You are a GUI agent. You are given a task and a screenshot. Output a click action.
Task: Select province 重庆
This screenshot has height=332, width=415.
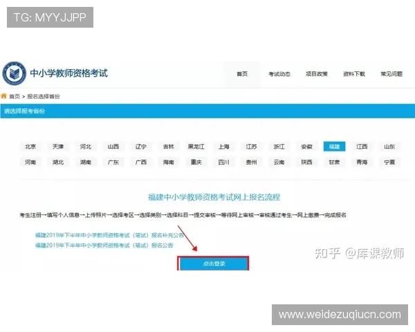point(196,162)
